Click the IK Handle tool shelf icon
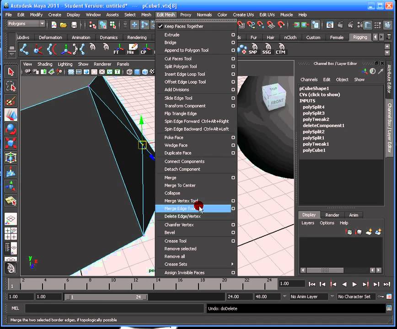This screenshot has height=329, width=397. pos(38,49)
